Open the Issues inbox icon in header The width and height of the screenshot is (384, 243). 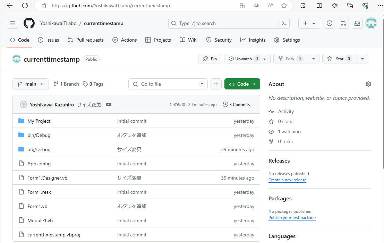[330, 23]
